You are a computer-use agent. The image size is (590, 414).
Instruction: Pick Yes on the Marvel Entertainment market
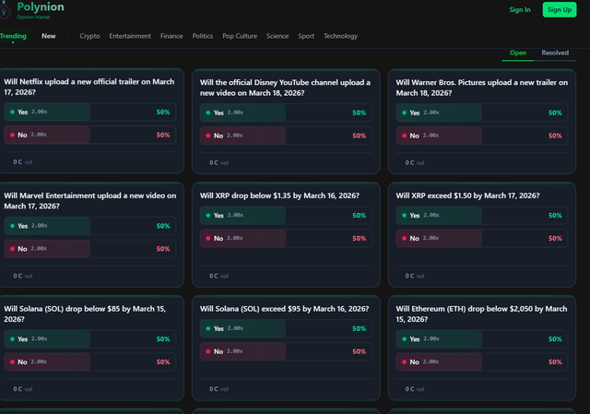click(x=90, y=226)
